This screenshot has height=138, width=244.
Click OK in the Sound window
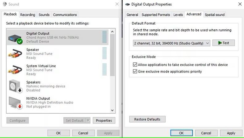point(58,133)
